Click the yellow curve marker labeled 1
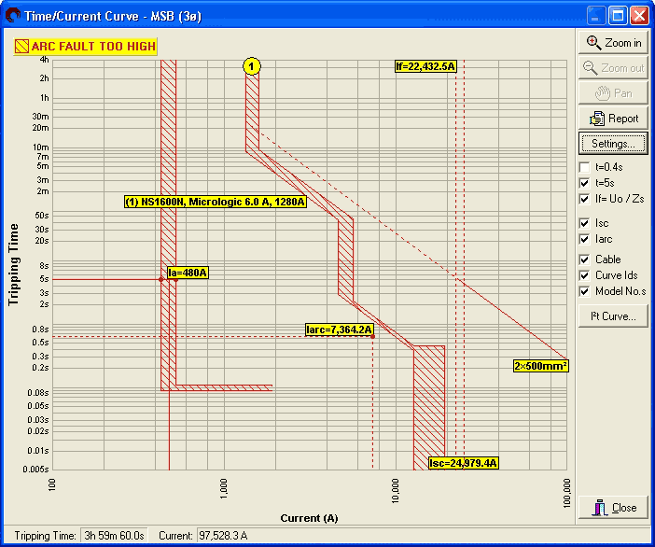This screenshot has width=655, height=547. pyautogui.click(x=252, y=66)
